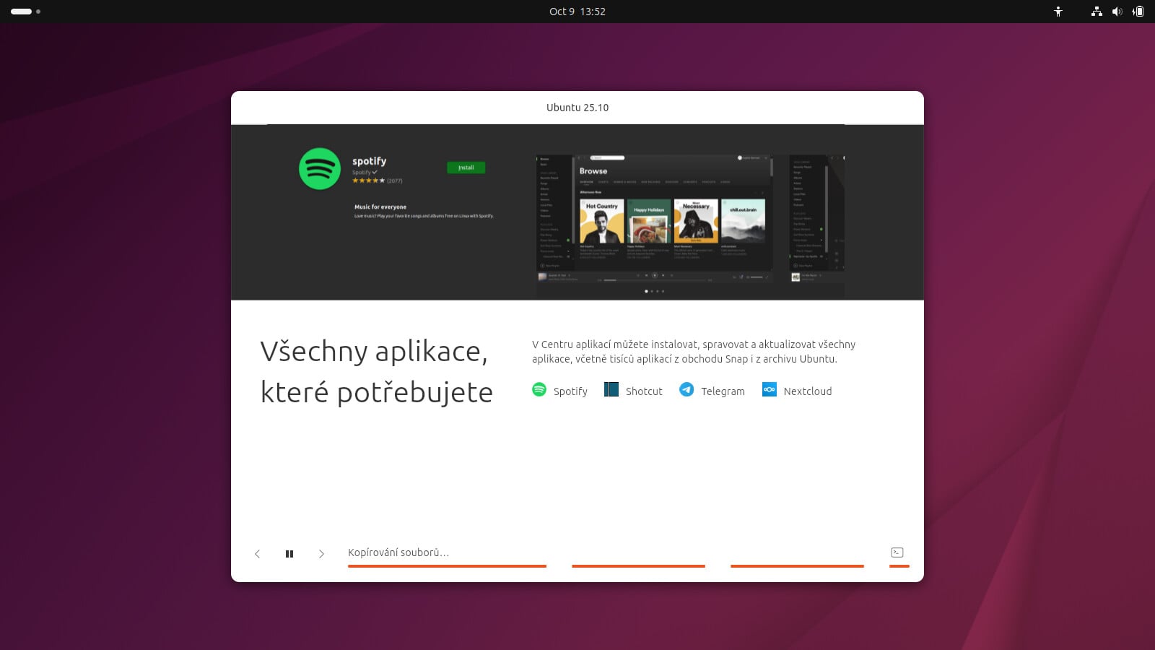Click the progress bar under 'Kopírování souborů…'
The height and width of the screenshot is (650, 1155).
447,566
